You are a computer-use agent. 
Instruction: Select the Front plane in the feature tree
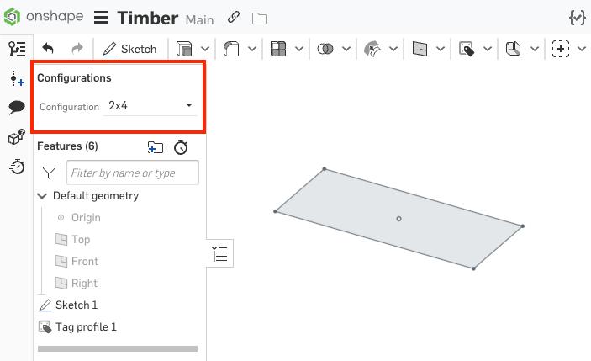[84, 262]
